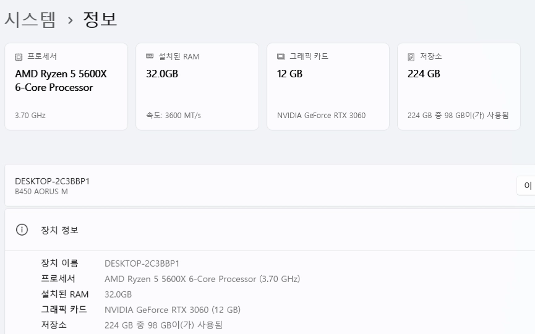Open the 224 GB storage card
This screenshot has height=334, width=535.
(x=459, y=87)
